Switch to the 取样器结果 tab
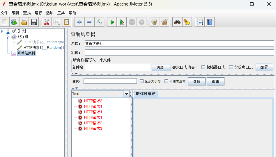276x157 pixels. click(146, 94)
